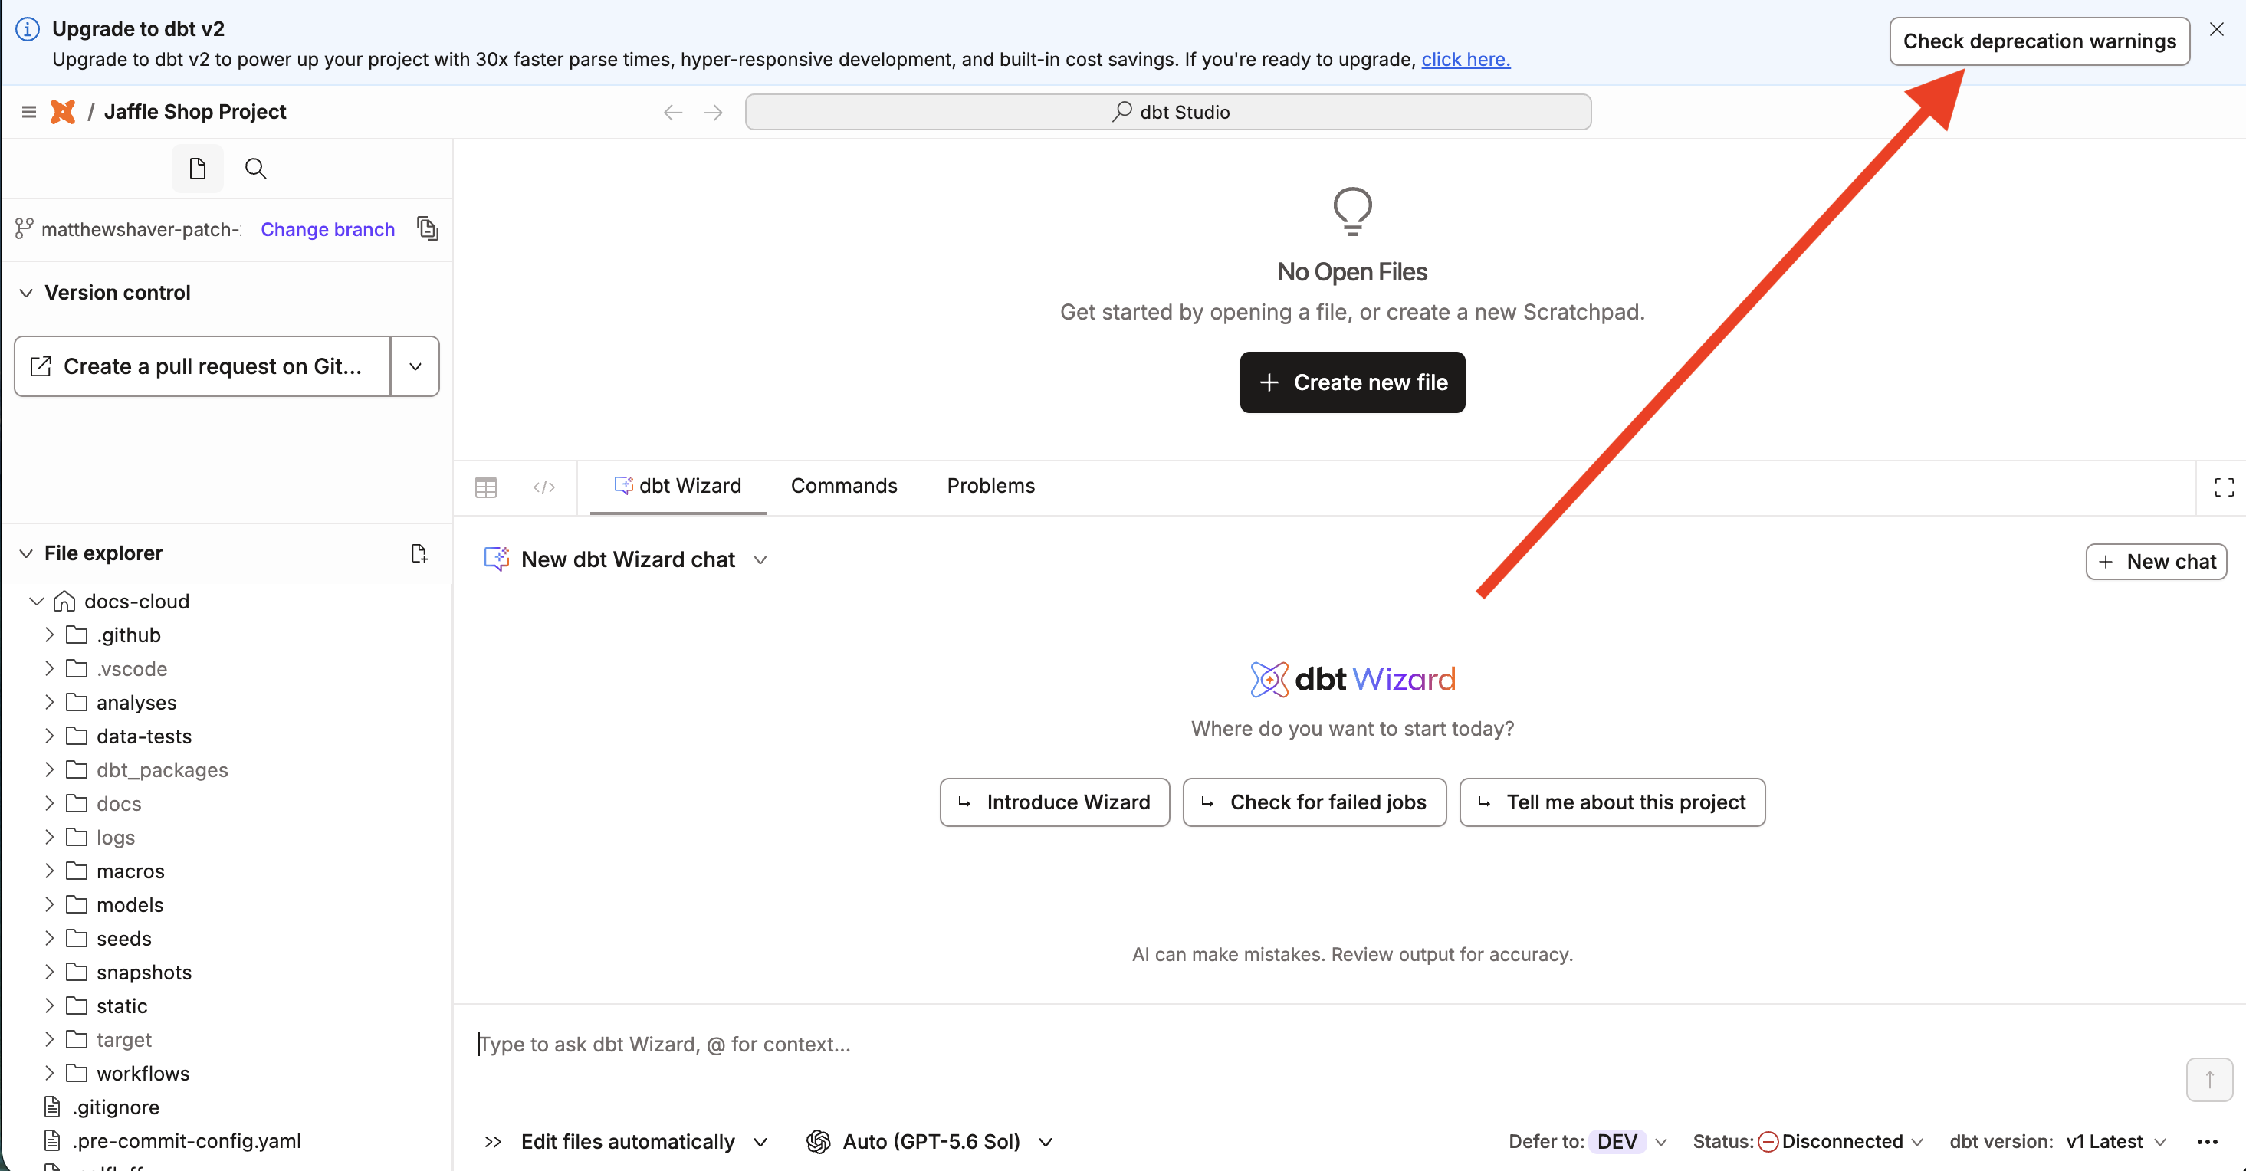Click Check deprecation warnings button

pos(2038,41)
